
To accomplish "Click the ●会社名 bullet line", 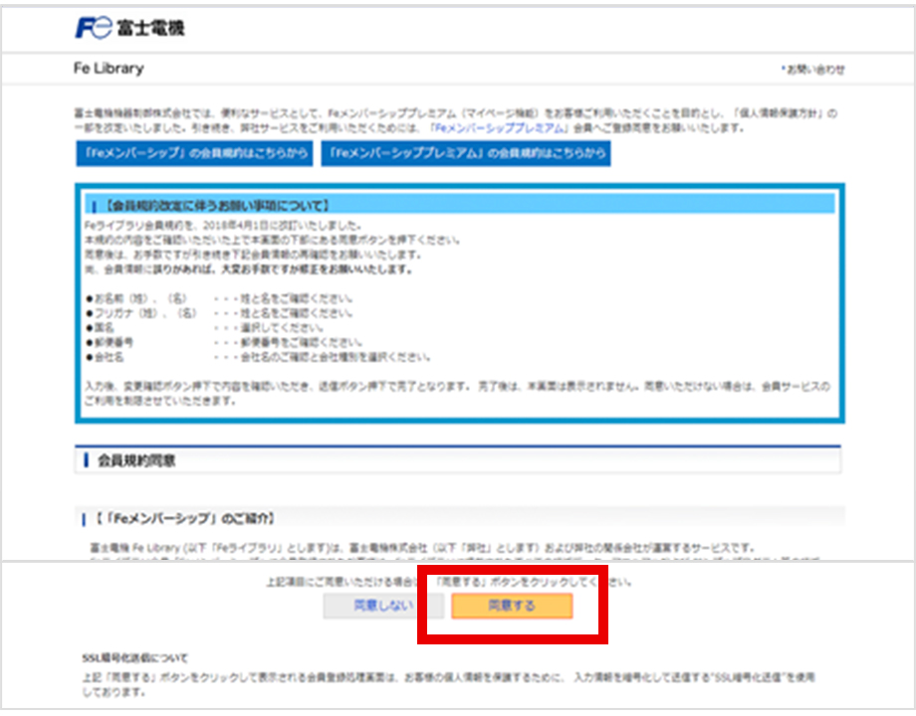I will 258,357.
